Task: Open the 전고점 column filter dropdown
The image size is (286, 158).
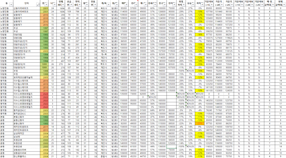Action: [x=165, y=5]
